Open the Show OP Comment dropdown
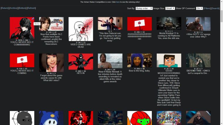The width and height of the screenshot is (223, 125). tap(199, 8)
